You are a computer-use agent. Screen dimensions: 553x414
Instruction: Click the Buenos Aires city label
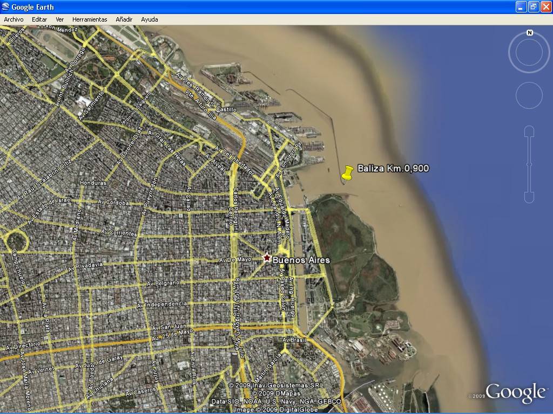[x=301, y=260]
